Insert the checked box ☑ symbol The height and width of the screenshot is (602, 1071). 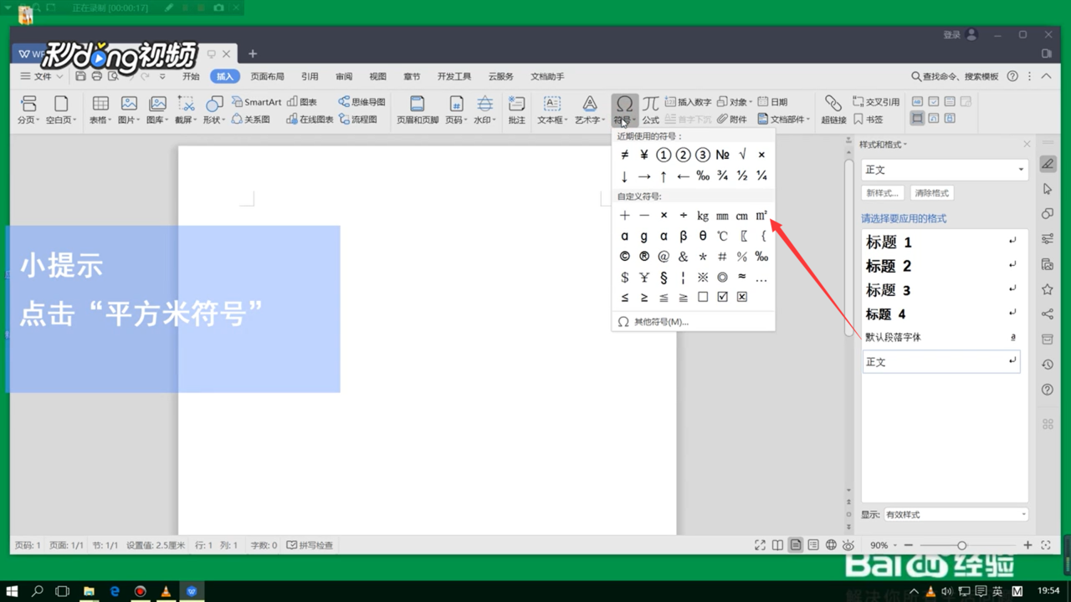pyautogui.click(x=722, y=297)
